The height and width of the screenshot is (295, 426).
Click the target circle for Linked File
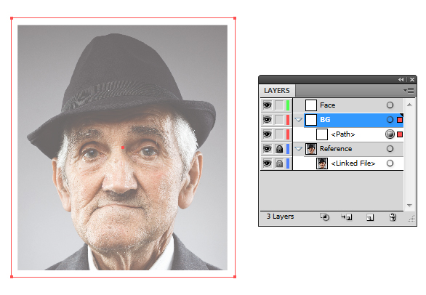pos(390,163)
